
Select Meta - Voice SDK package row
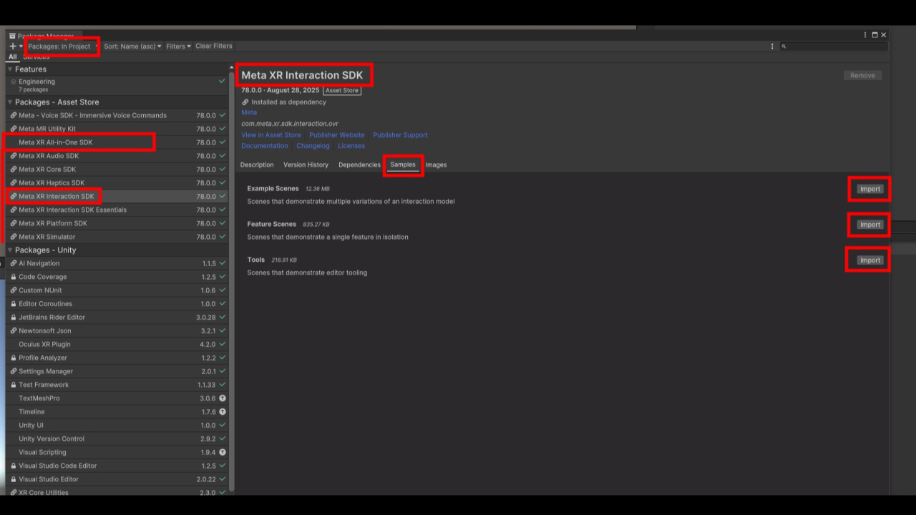[x=117, y=115]
